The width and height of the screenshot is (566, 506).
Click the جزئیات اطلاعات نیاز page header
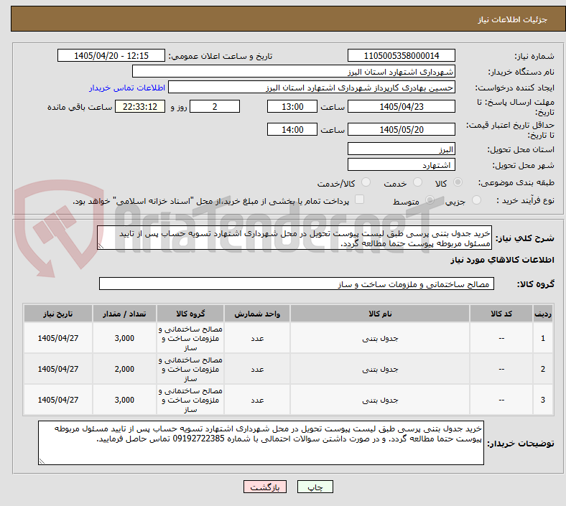tap(513, 19)
